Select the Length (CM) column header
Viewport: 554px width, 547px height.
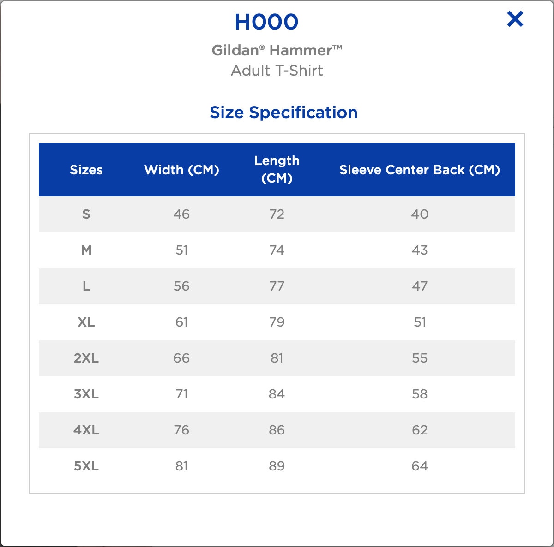(x=277, y=169)
